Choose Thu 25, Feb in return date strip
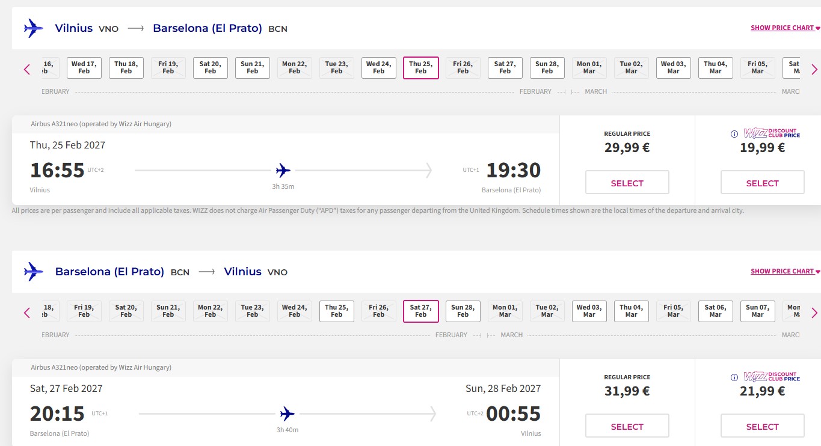This screenshot has height=446, width=821. tap(337, 311)
